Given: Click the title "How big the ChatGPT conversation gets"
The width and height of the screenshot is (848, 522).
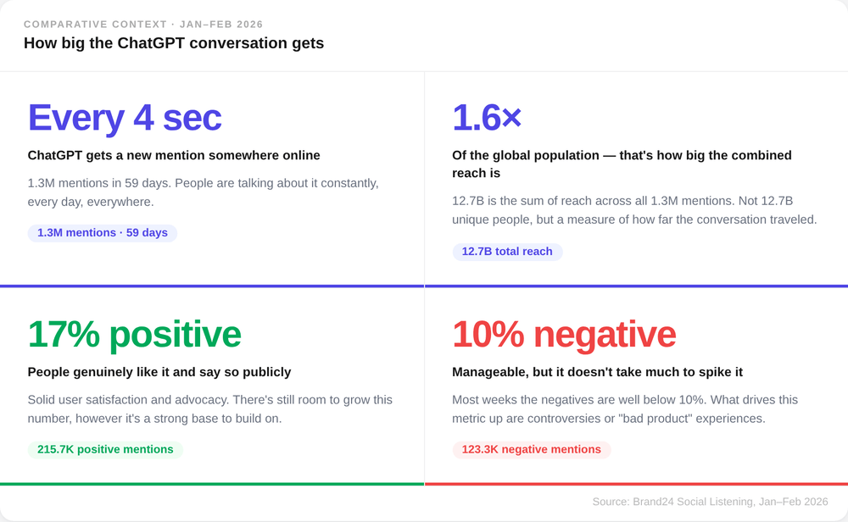Looking at the screenshot, I should (174, 42).
